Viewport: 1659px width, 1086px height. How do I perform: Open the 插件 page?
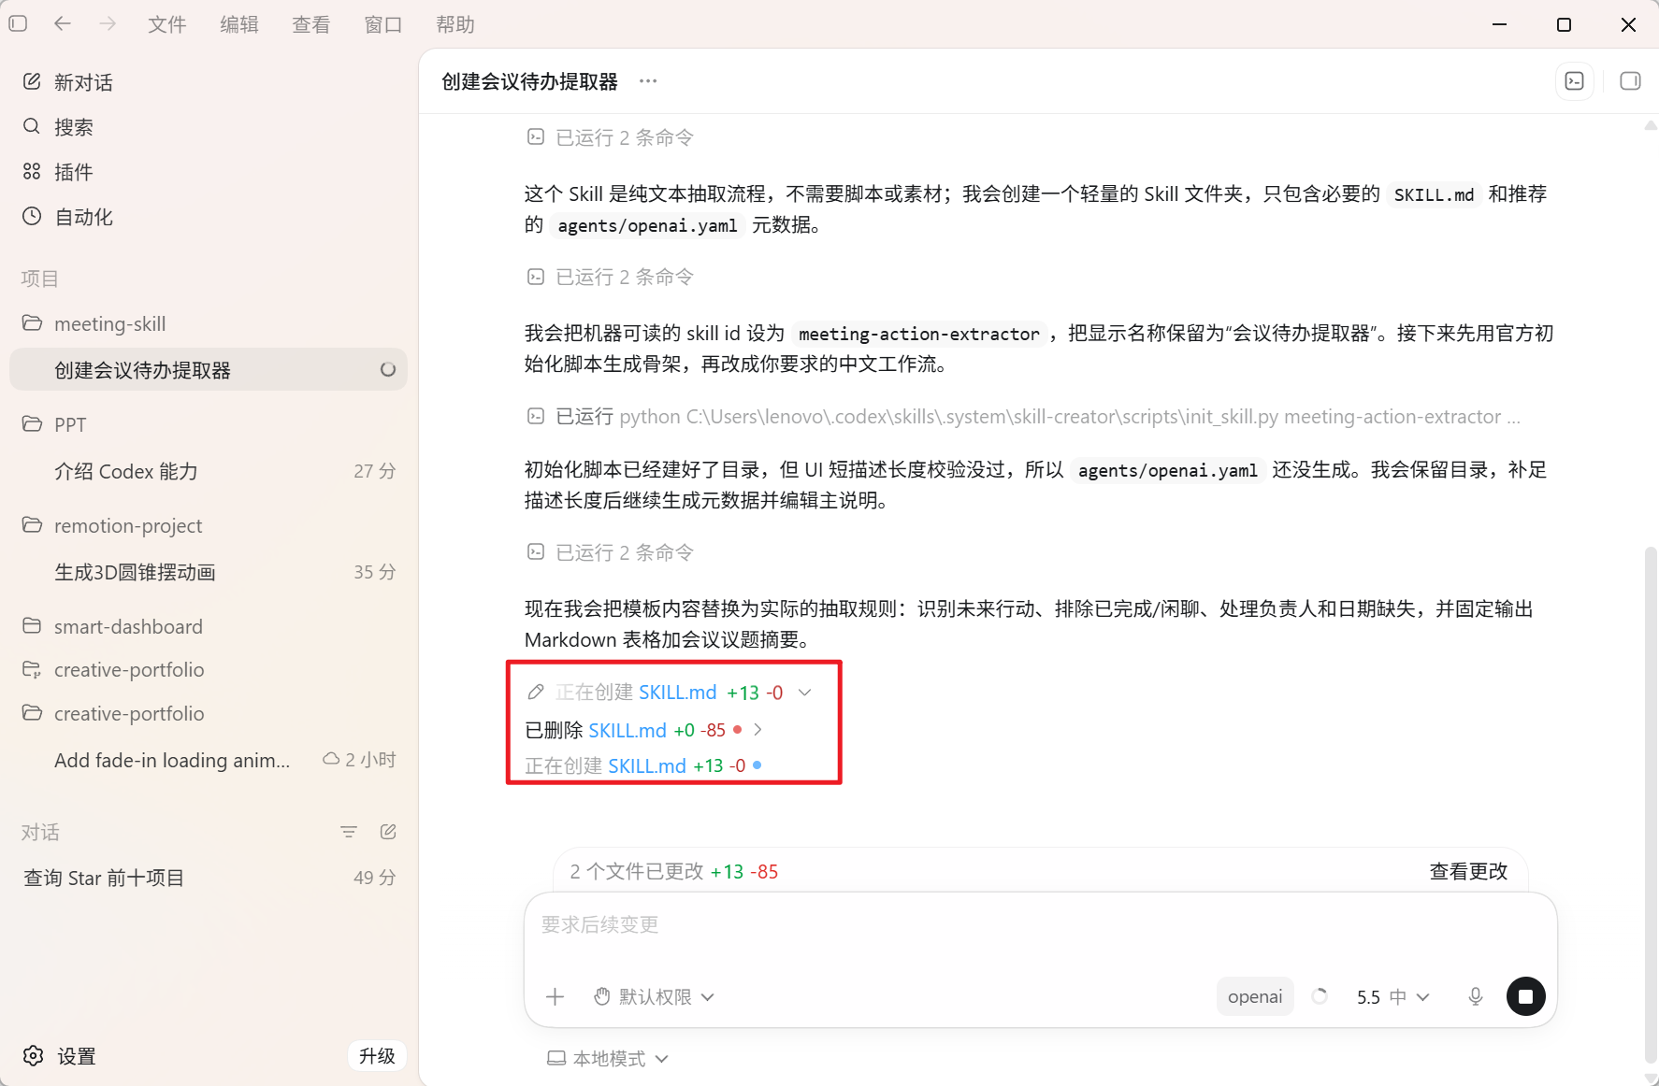tap(209, 172)
